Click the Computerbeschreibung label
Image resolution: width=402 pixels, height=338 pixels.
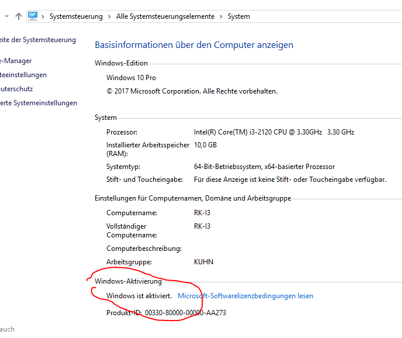coord(144,249)
